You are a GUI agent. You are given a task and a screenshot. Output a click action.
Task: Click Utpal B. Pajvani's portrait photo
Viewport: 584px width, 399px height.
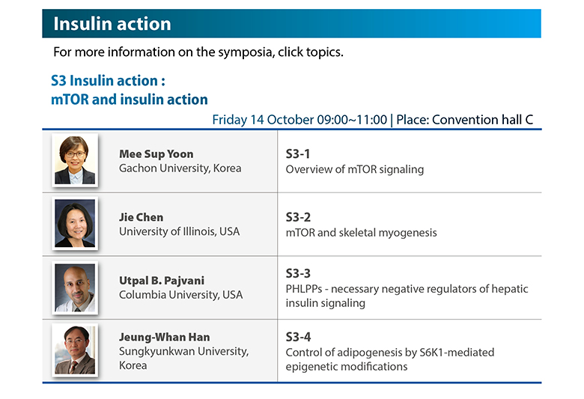pyautogui.click(x=75, y=287)
